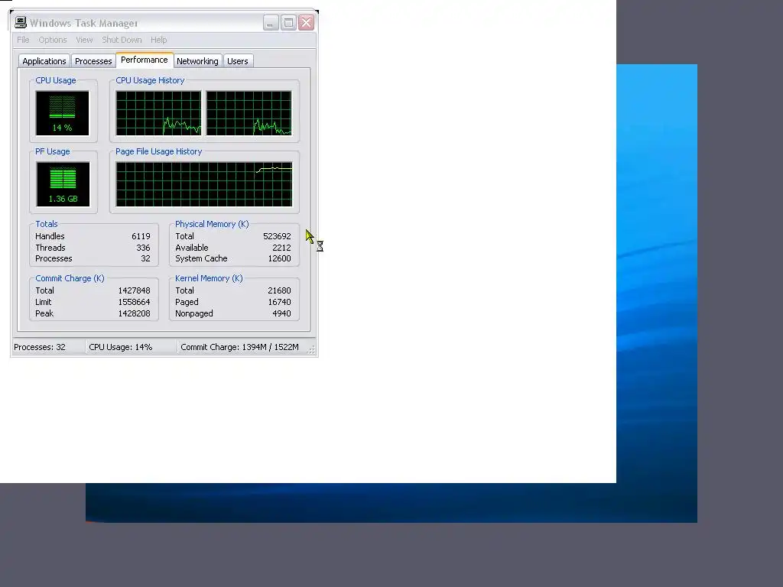Switch to the Users tab
The width and height of the screenshot is (783, 587).
[x=238, y=61]
